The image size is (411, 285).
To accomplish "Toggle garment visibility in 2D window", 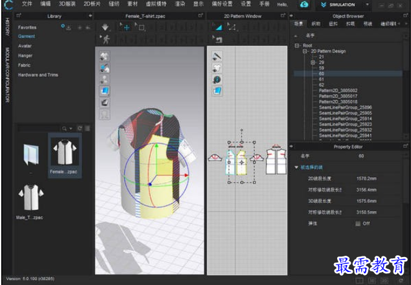I will pos(217,68).
